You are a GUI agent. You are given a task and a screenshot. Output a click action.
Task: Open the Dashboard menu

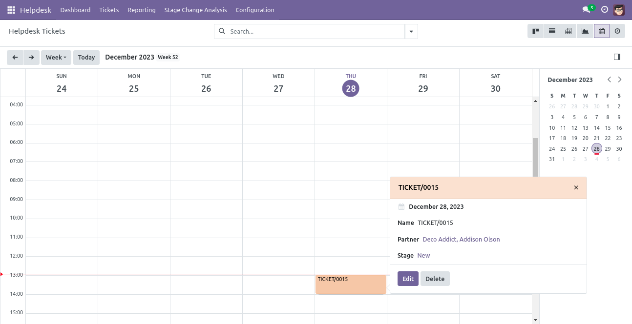pyautogui.click(x=75, y=10)
